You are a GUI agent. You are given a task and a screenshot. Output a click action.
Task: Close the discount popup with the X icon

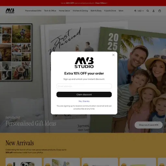(113, 55)
